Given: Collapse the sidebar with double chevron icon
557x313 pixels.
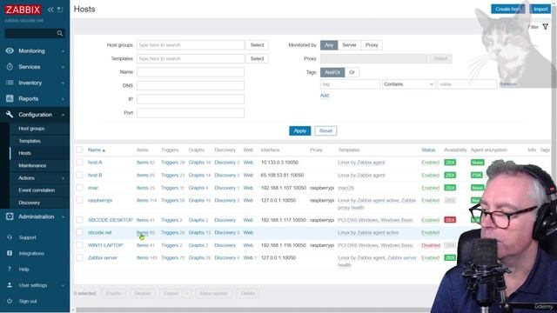Looking at the screenshot, I should [x=50, y=10].
